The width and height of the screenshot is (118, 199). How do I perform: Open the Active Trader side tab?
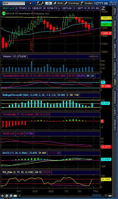pyautogui.click(x=115, y=51)
